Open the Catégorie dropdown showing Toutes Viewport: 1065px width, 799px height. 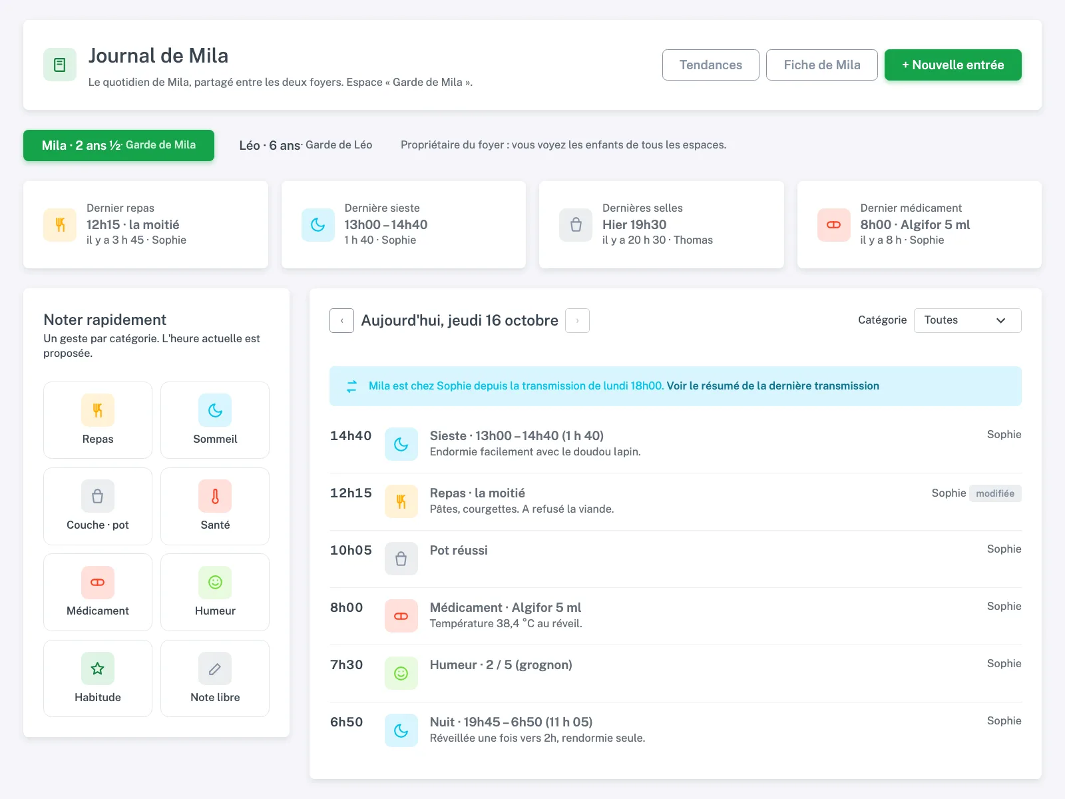967,320
